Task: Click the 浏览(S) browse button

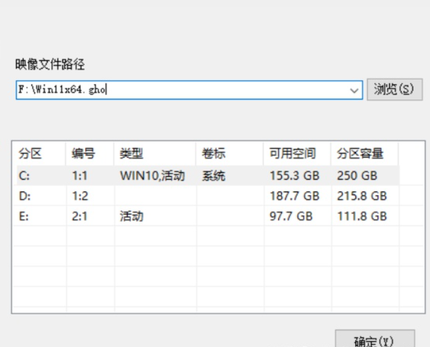Action: 394,90
